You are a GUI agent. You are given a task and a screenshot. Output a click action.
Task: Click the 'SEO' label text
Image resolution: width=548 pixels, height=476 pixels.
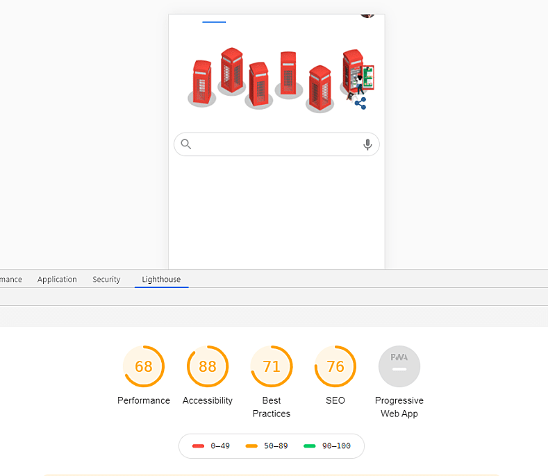(x=335, y=400)
